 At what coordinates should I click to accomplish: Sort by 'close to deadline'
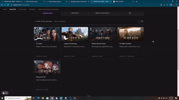(60, 21)
